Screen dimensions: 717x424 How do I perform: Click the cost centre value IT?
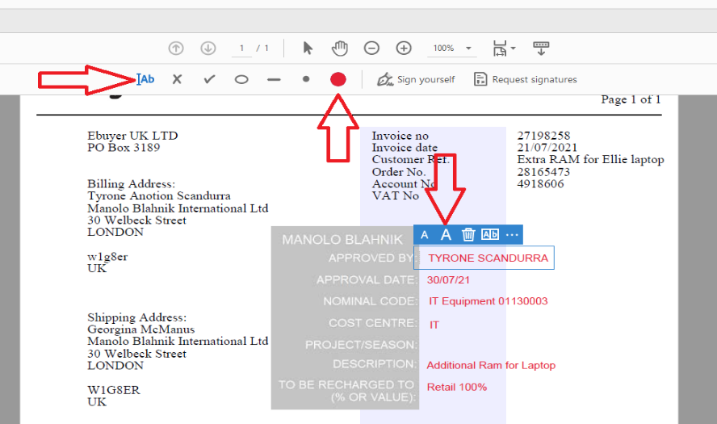(x=434, y=325)
